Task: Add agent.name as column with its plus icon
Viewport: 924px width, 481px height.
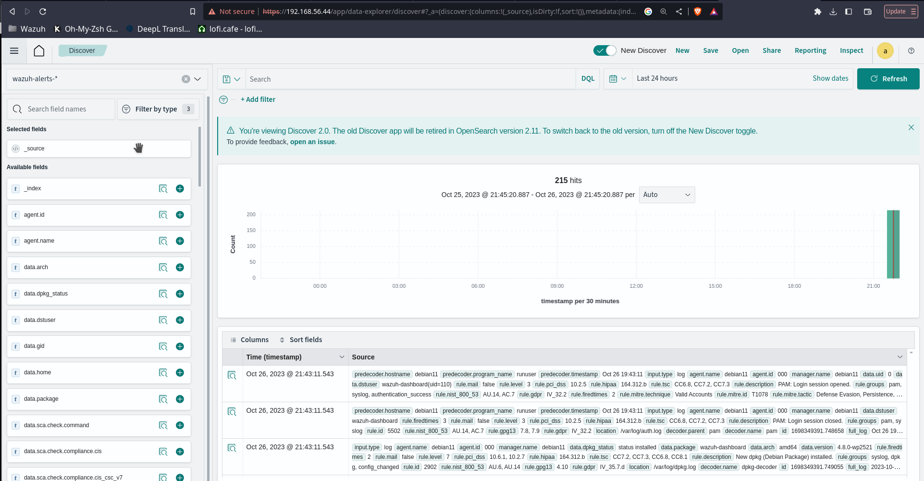Action: click(x=180, y=241)
